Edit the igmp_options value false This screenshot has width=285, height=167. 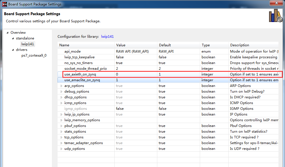pos(136,109)
